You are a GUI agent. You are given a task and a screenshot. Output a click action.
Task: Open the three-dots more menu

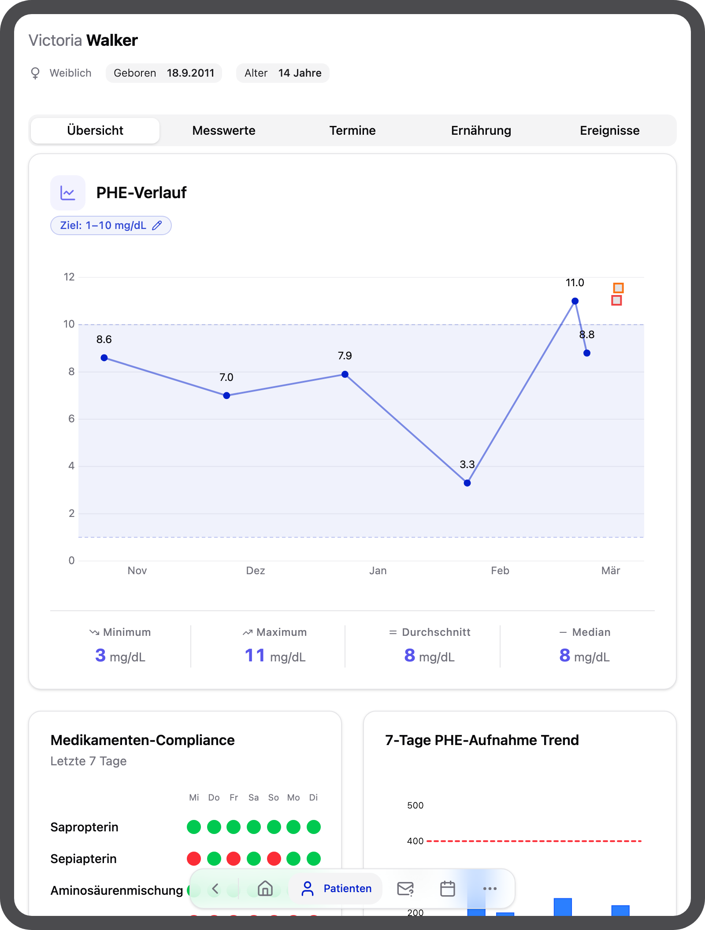490,889
